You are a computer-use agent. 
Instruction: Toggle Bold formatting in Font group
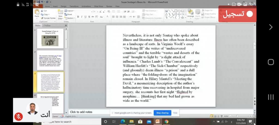(x=78, y=17)
